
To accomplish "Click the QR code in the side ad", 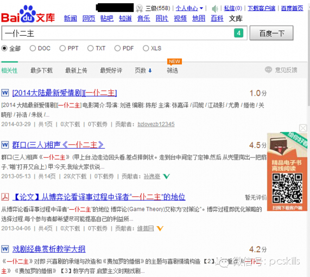I will pyautogui.click(x=287, y=188).
